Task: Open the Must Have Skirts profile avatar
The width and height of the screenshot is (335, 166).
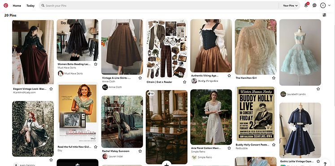Action: (61, 74)
